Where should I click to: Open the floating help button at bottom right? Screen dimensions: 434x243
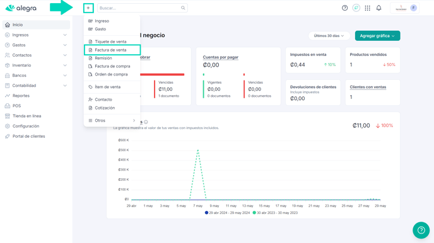coord(421,230)
